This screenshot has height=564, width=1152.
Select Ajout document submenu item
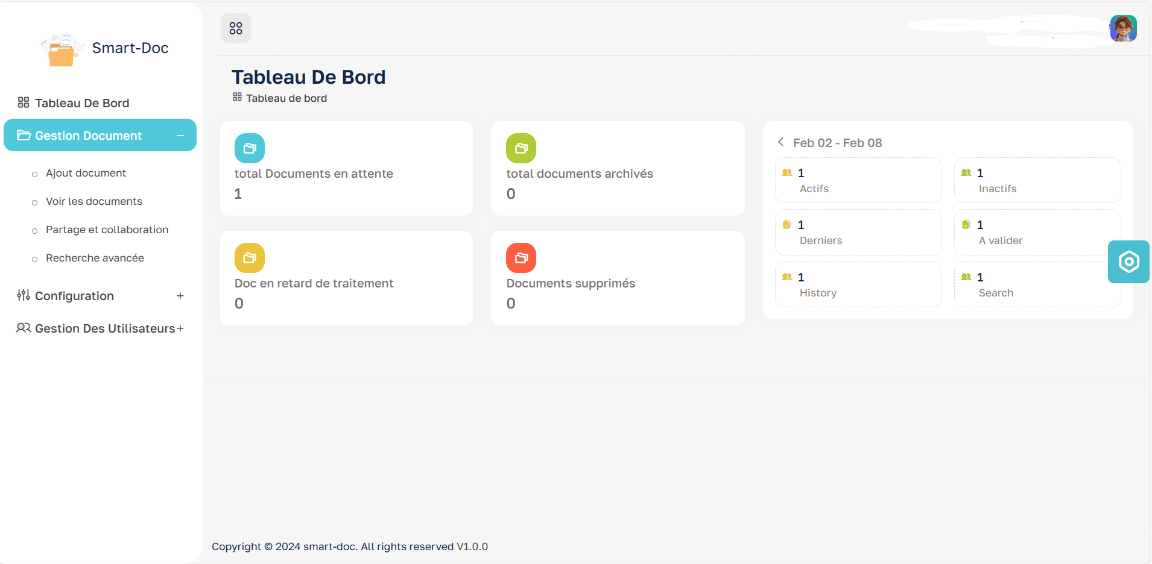tap(86, 173)
